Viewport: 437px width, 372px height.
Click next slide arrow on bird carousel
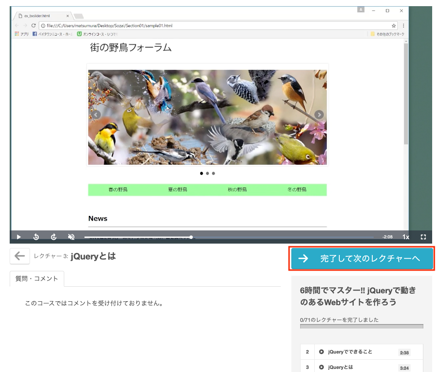click(319, 115)
